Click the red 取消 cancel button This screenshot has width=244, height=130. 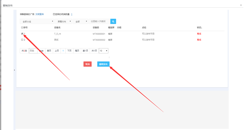(x=88, y=64)
